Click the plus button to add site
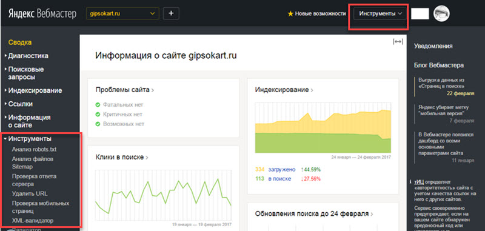Viewport: 485px width, 231px height. point(171,13)
